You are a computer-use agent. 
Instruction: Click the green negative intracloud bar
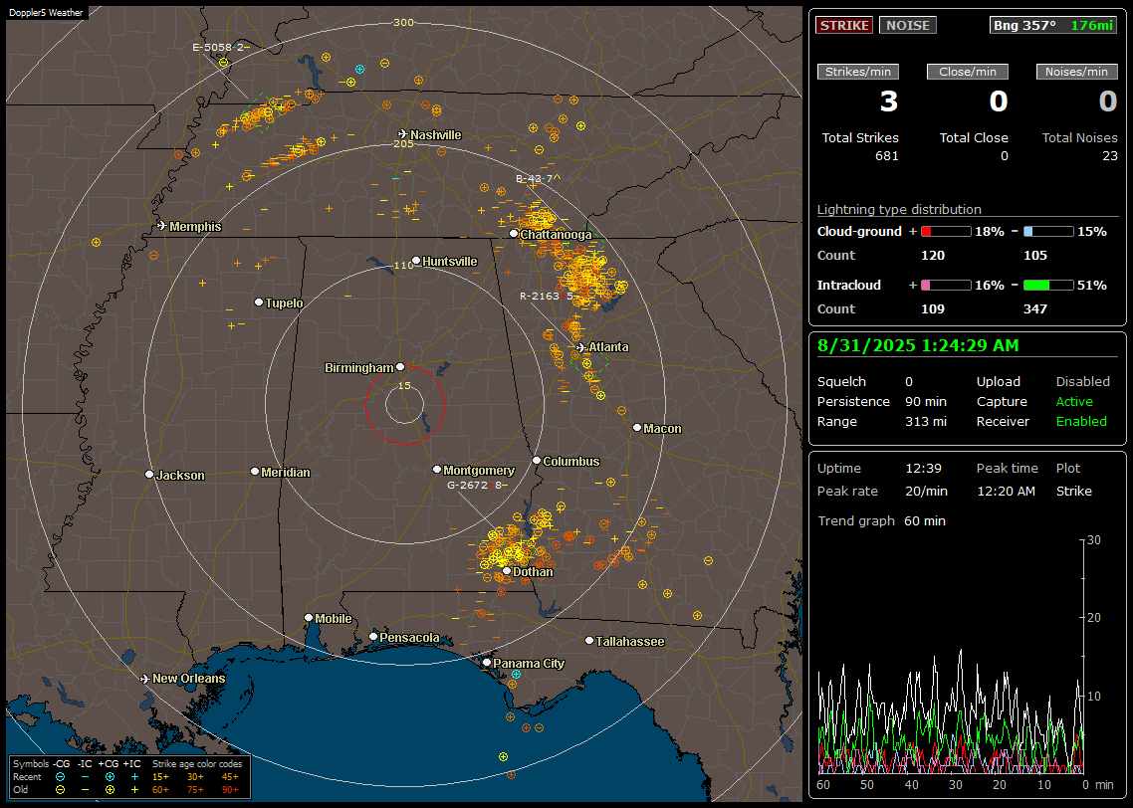1048,286
